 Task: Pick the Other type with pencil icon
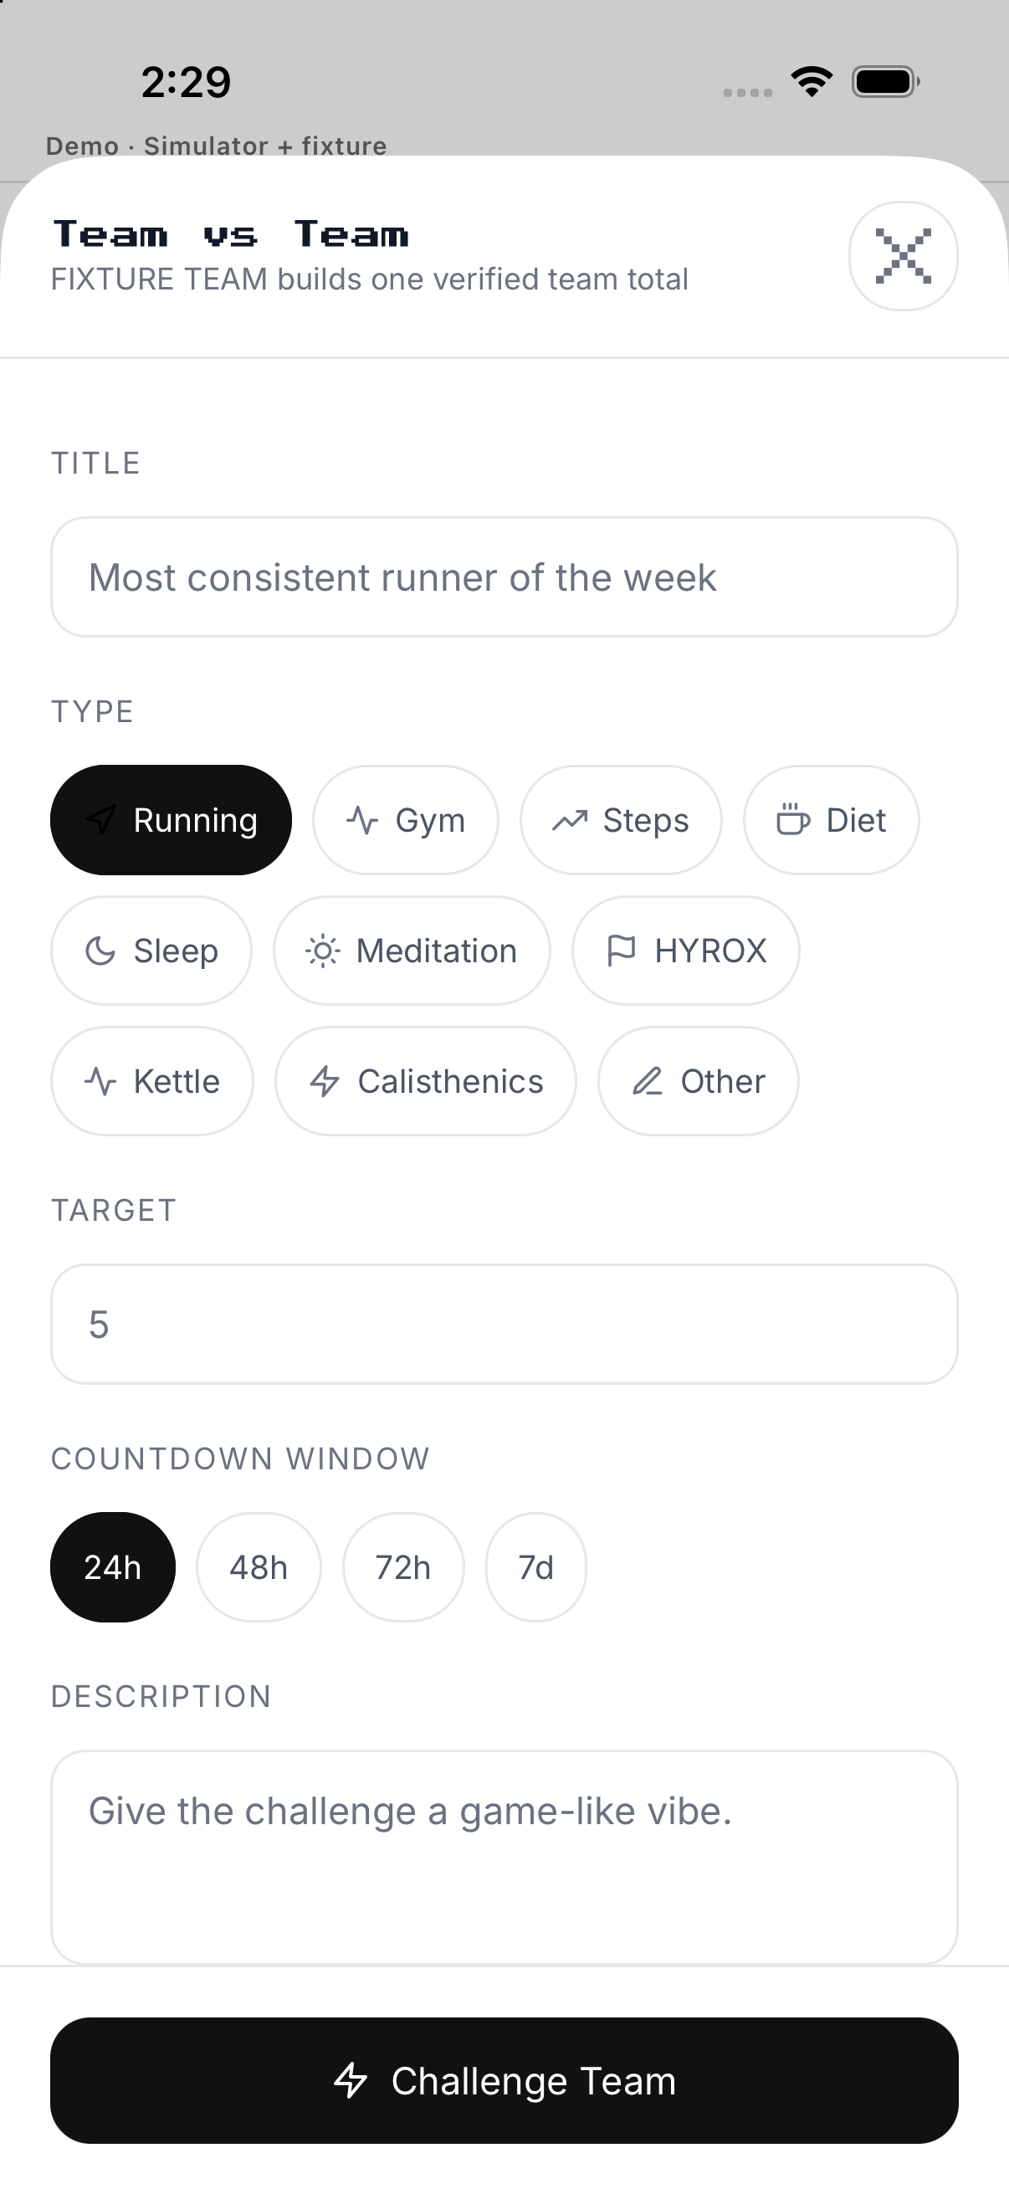tap(699, 1081)
